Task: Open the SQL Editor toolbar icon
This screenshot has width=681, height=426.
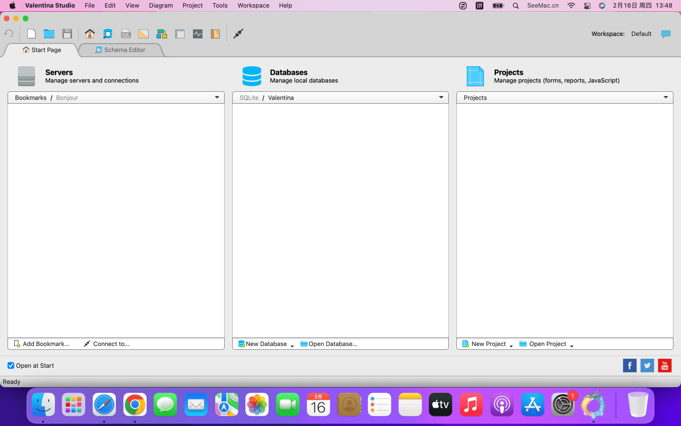Action: [126, 34]
